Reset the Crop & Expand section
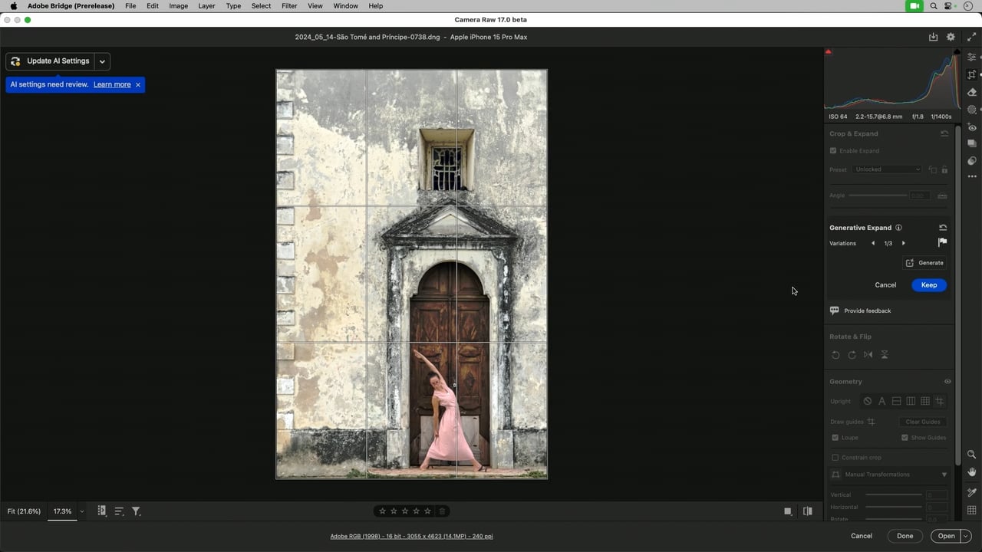Image resolution: width=982 pixels, height=552 pixels. (x=944, y=133)
